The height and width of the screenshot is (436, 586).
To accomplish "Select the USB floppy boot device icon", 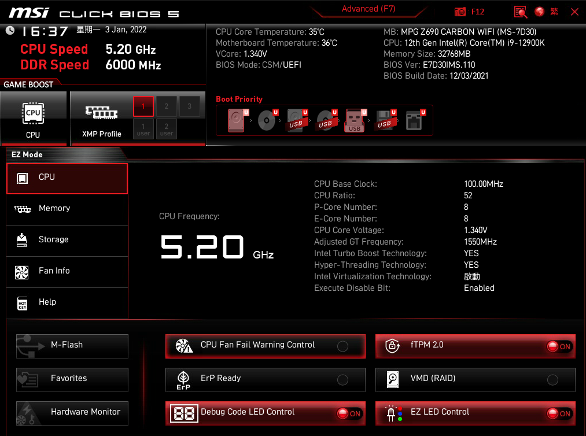I will [x=385, y=120].
